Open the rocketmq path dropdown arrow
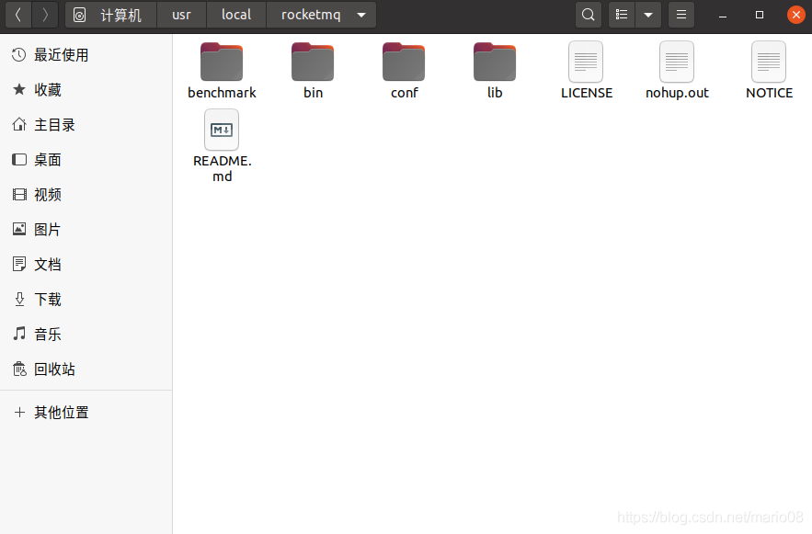This screenshot has width=812, height=534. [361, 15]
